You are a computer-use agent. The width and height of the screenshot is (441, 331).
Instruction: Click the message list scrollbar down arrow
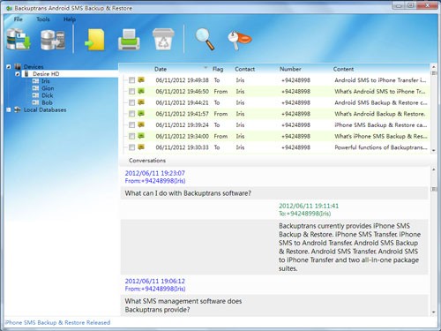coord(434,150)
